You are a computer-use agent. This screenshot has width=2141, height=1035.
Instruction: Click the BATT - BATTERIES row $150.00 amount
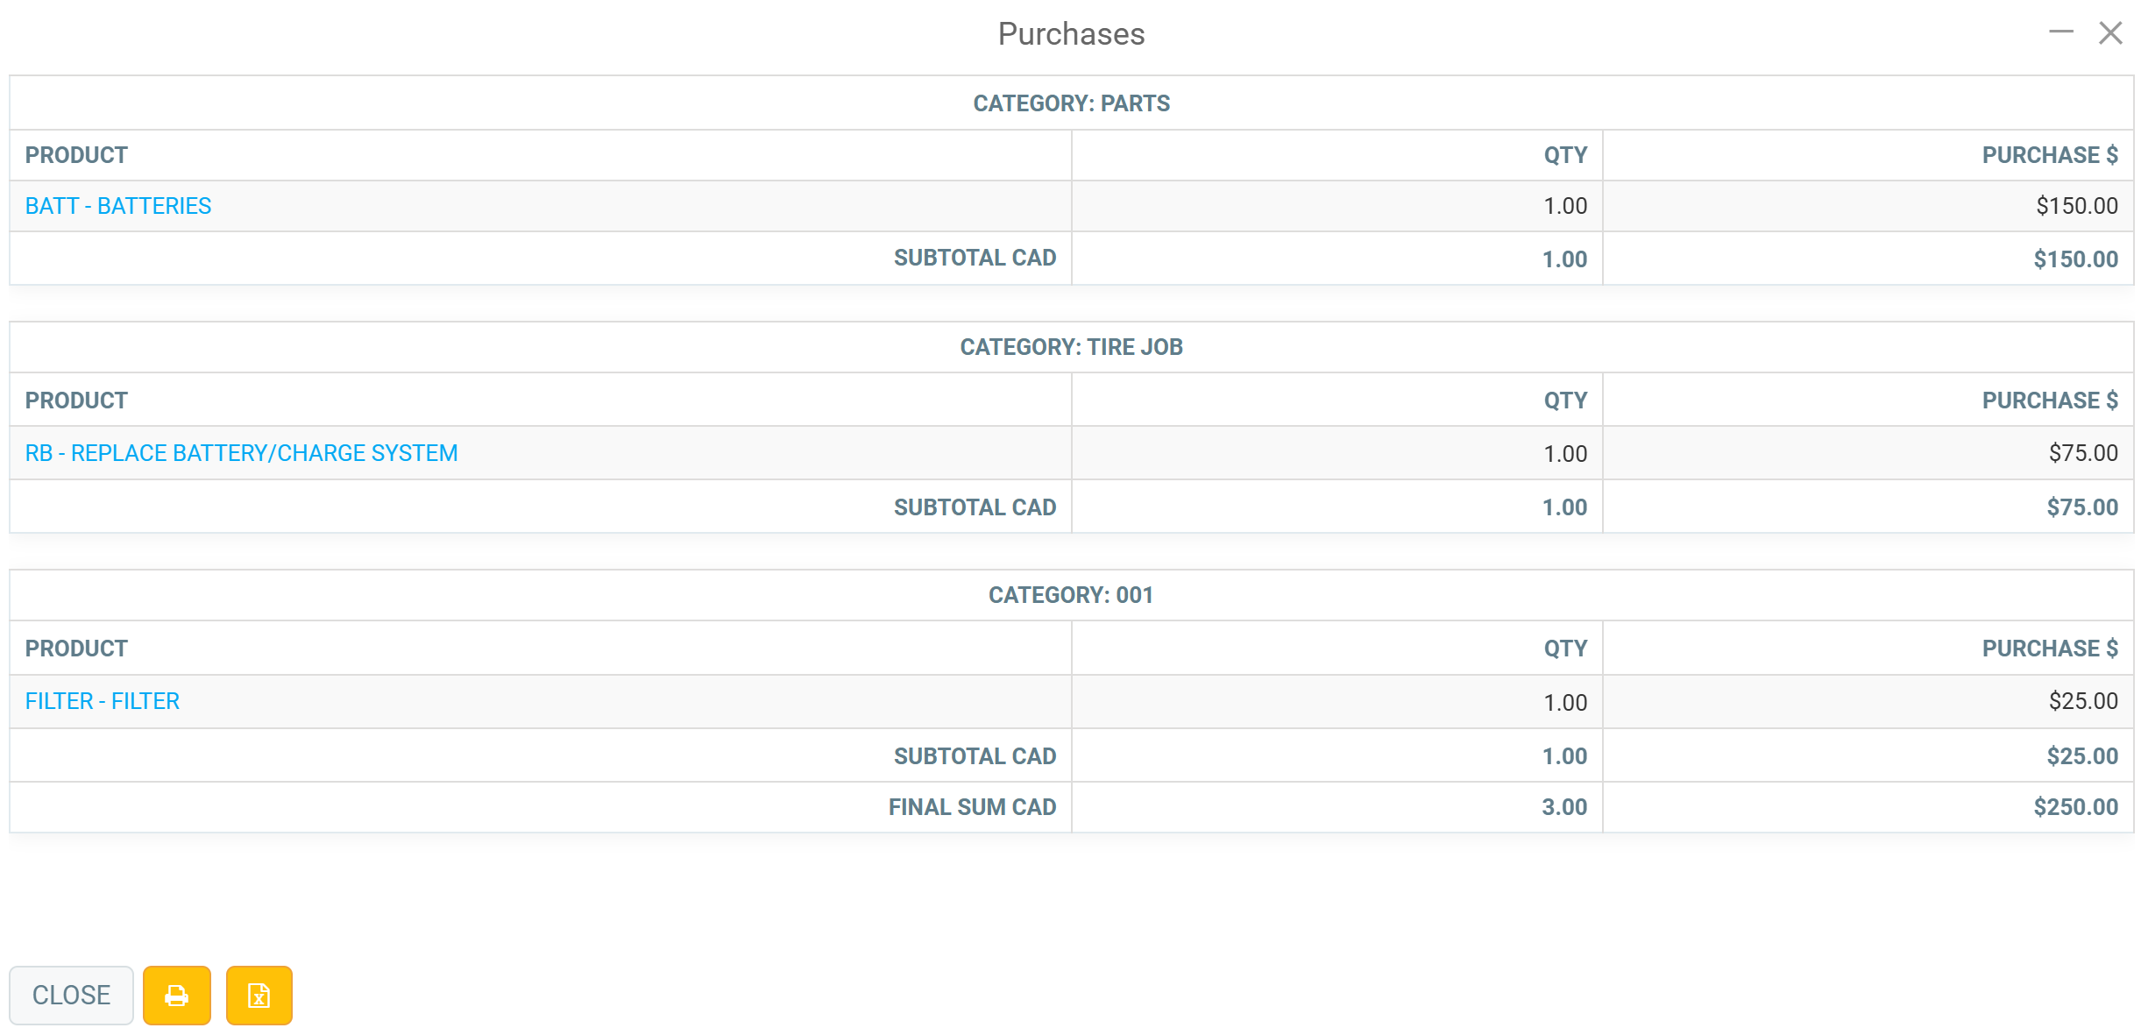point(2076,206)
